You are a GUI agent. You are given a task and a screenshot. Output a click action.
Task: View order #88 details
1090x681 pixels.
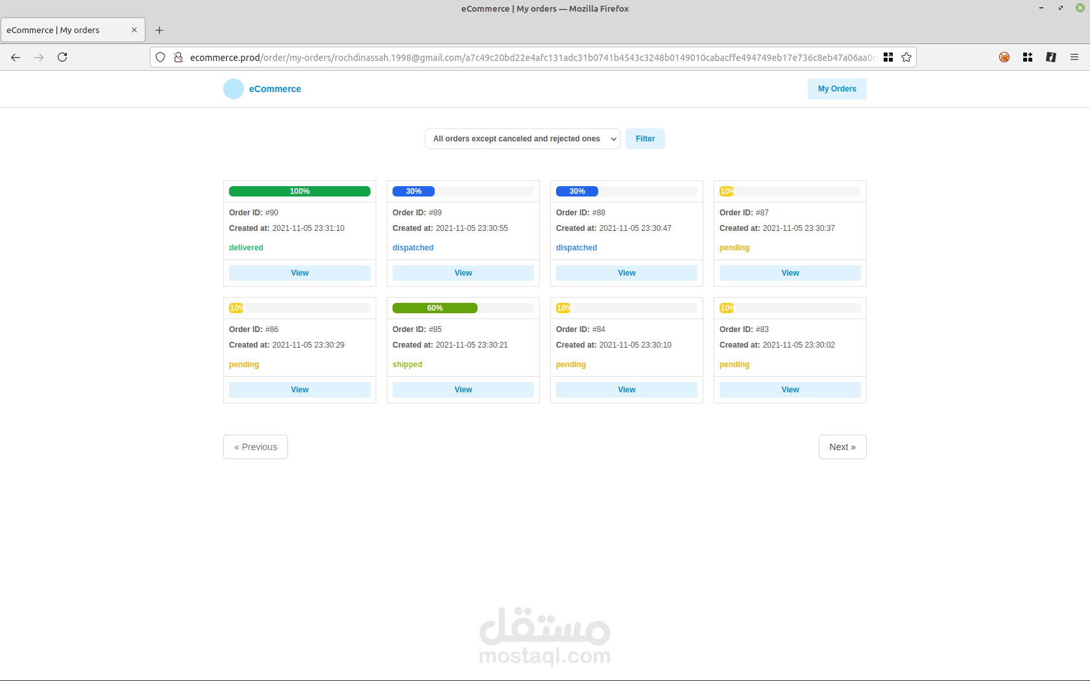627,273
